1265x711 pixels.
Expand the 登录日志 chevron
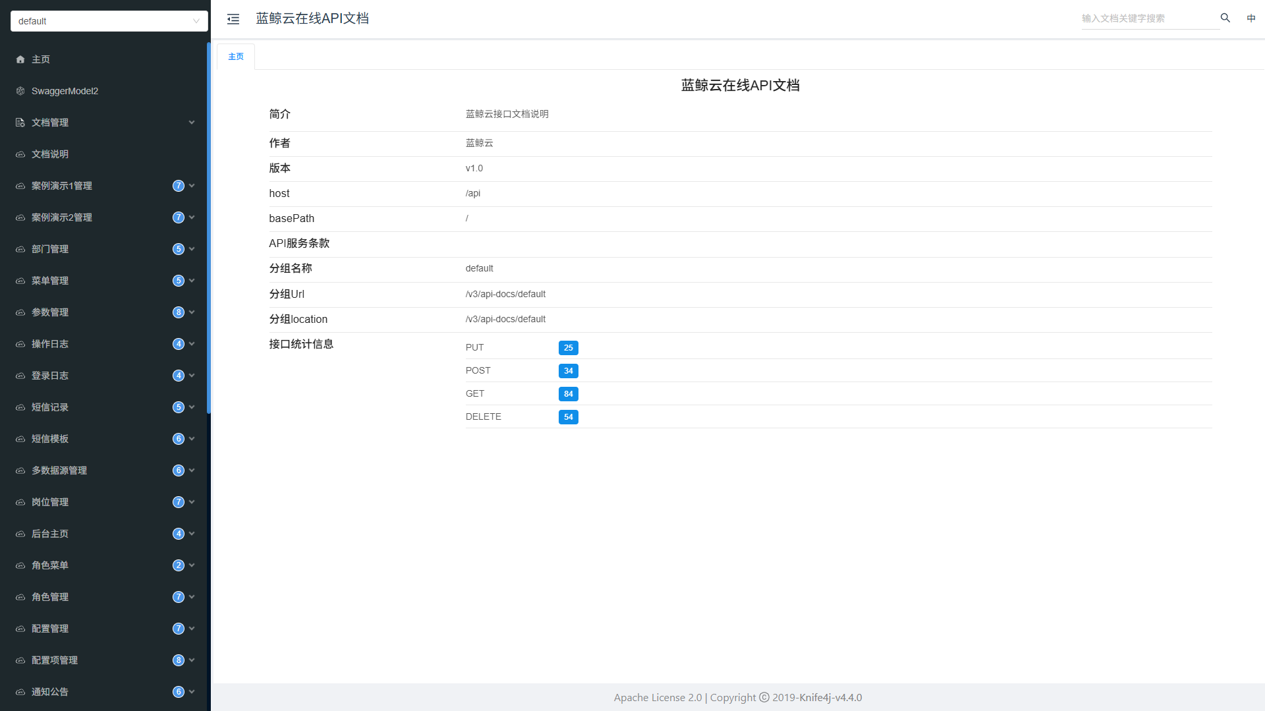(x=192, y=375)
